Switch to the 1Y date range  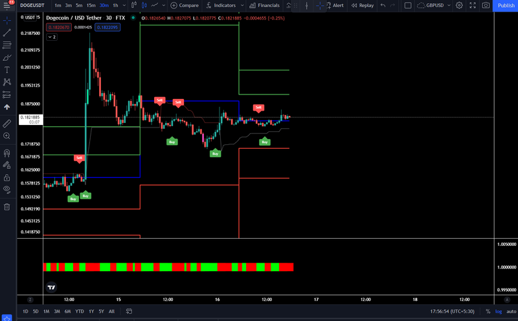click(x=91, y=311)
